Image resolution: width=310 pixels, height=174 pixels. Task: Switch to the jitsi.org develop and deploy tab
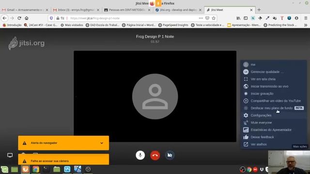coord(179,10)
